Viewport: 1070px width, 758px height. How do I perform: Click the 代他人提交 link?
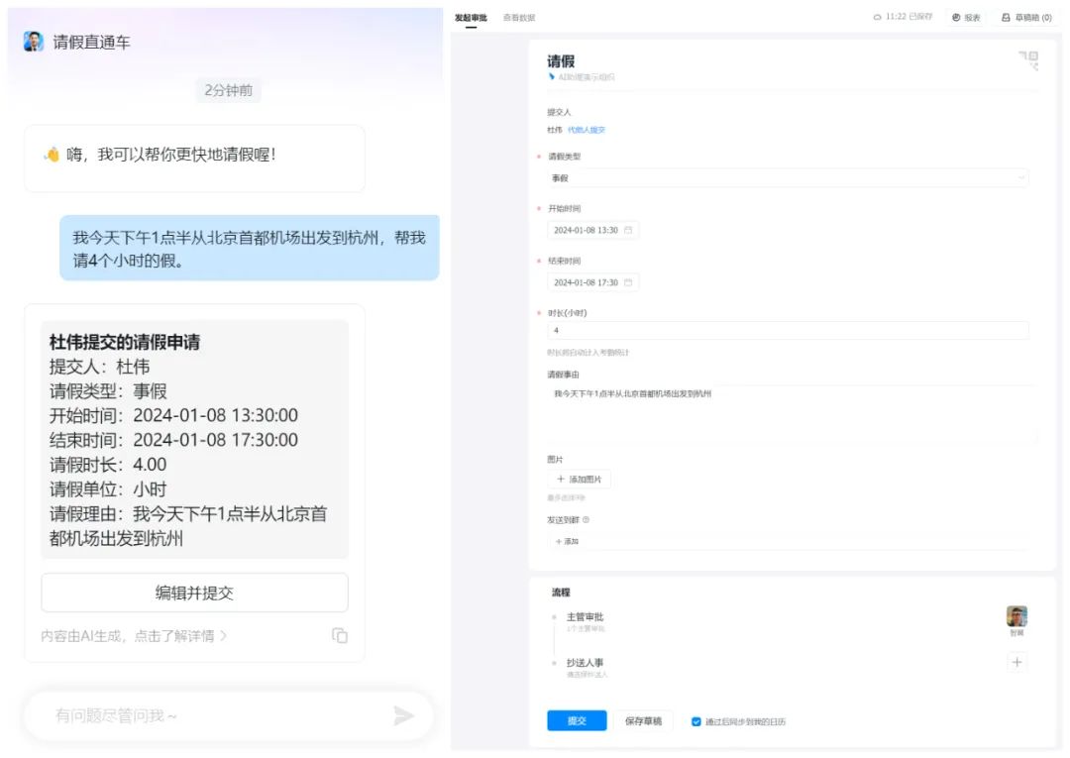[587, 130]
